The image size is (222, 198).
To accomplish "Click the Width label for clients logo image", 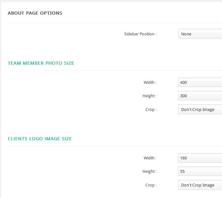I will tap(150, 158).
